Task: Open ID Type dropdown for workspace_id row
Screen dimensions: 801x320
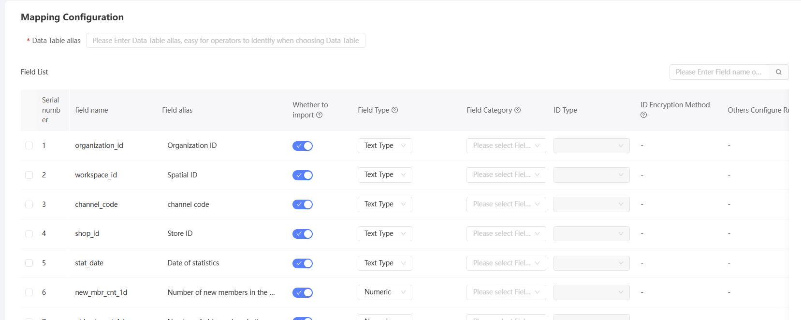Action: coord(591,175)
